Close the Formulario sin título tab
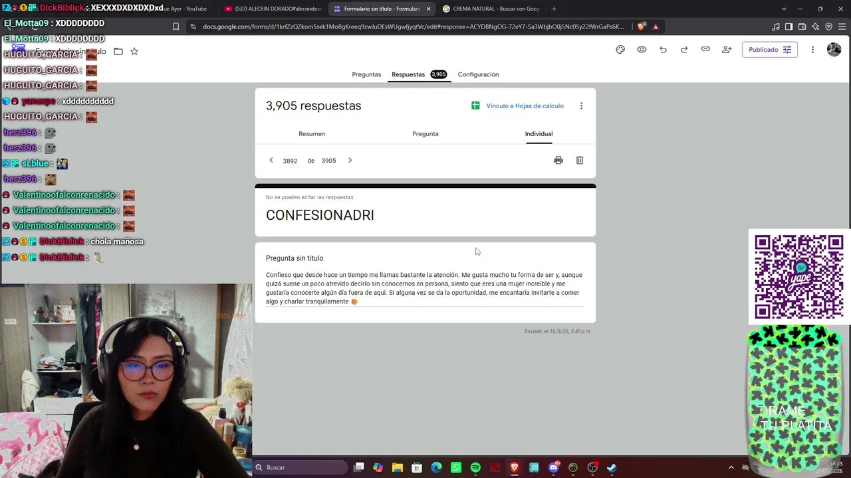The height and width of the screenshot is (478, 851). [428, 9]
